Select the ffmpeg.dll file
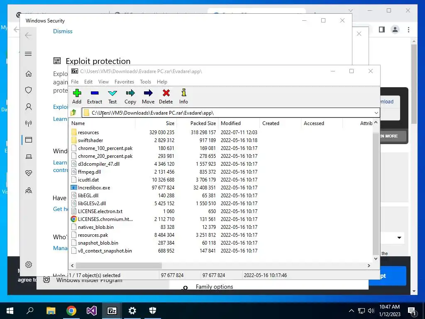Viewport: 425px width, 319px height. (x=89, y=172)
